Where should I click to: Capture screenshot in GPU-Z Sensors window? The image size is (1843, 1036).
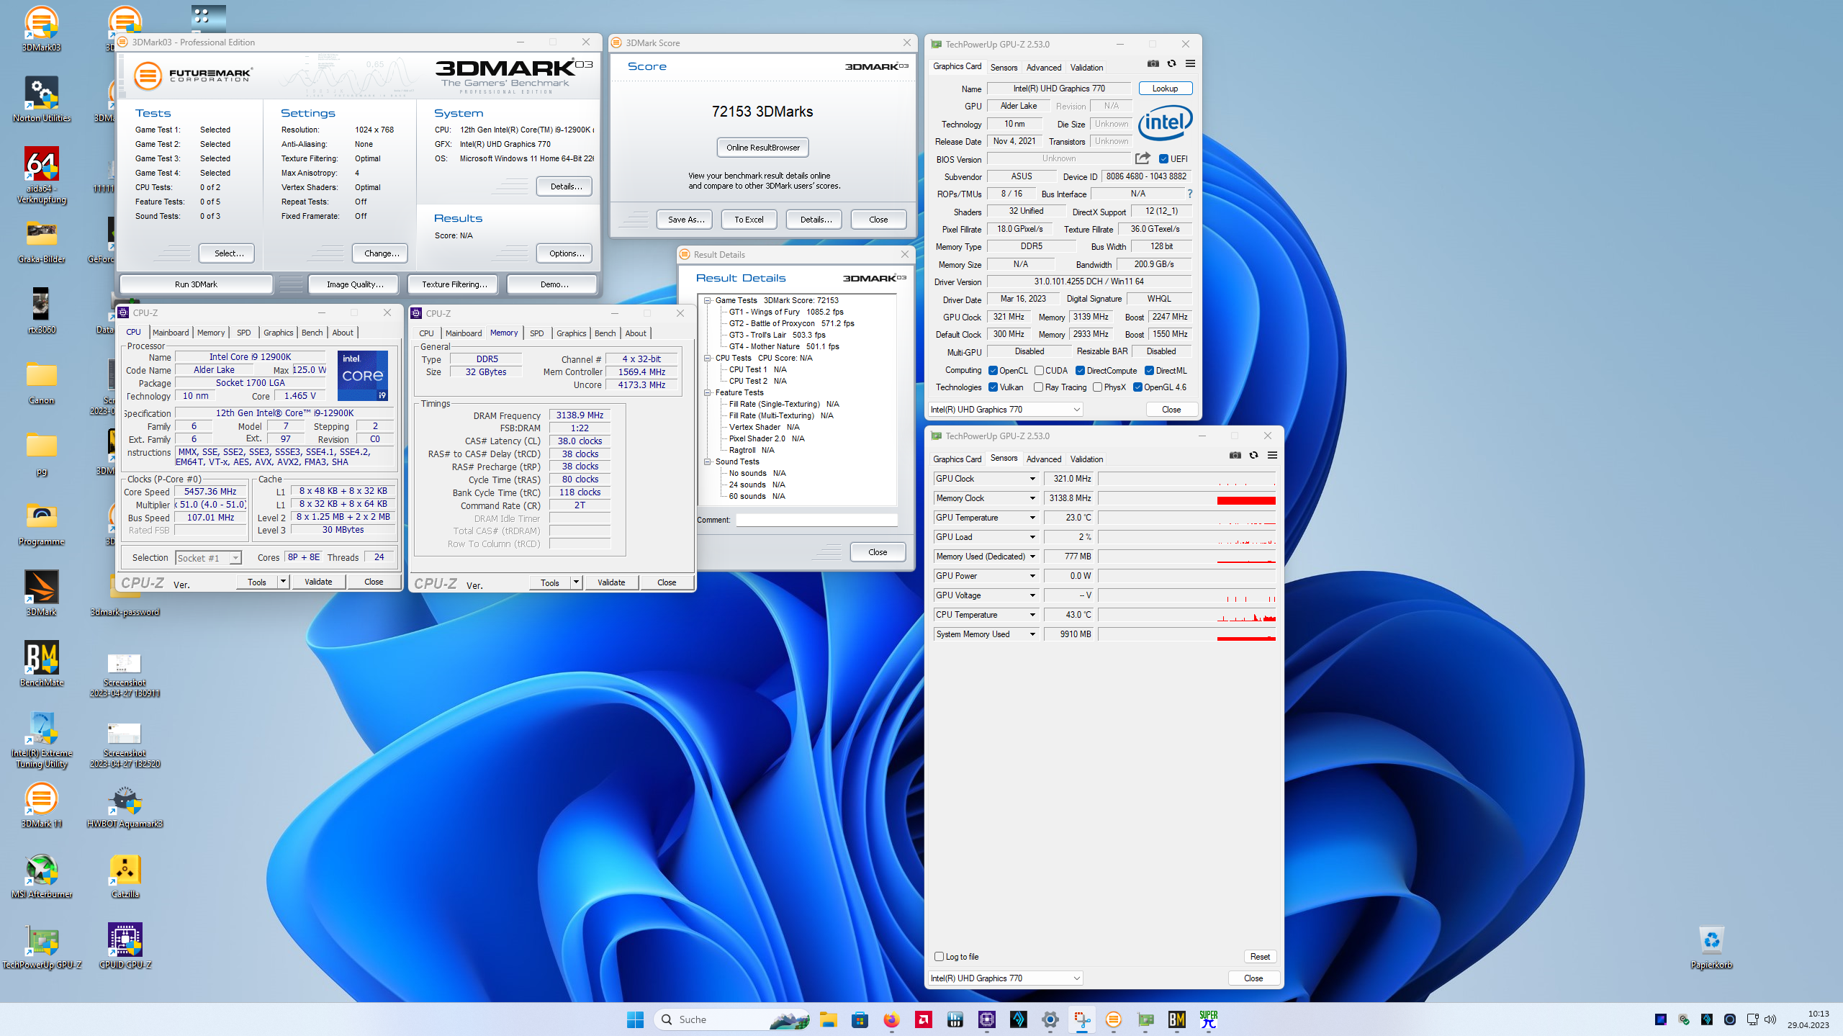tap(1235, 456)
